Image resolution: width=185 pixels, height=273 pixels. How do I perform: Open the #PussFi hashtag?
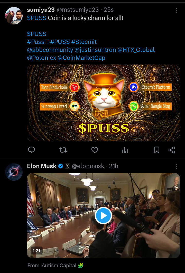(x=38, y=42)
